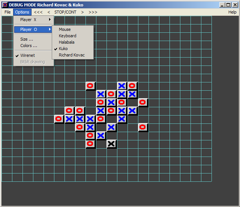Viewport: 240px width, 207px height.
Task: Choose Keyboard for Player O
Action: click(67, 36)
